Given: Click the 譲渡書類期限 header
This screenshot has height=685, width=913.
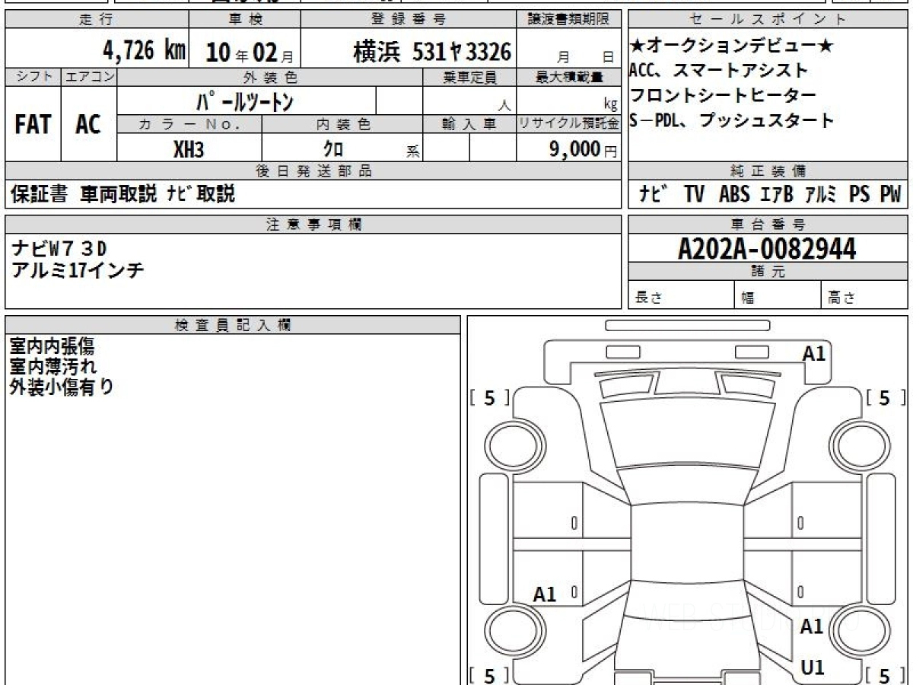Looking at the screenshot, I should (x=569, y=20).
